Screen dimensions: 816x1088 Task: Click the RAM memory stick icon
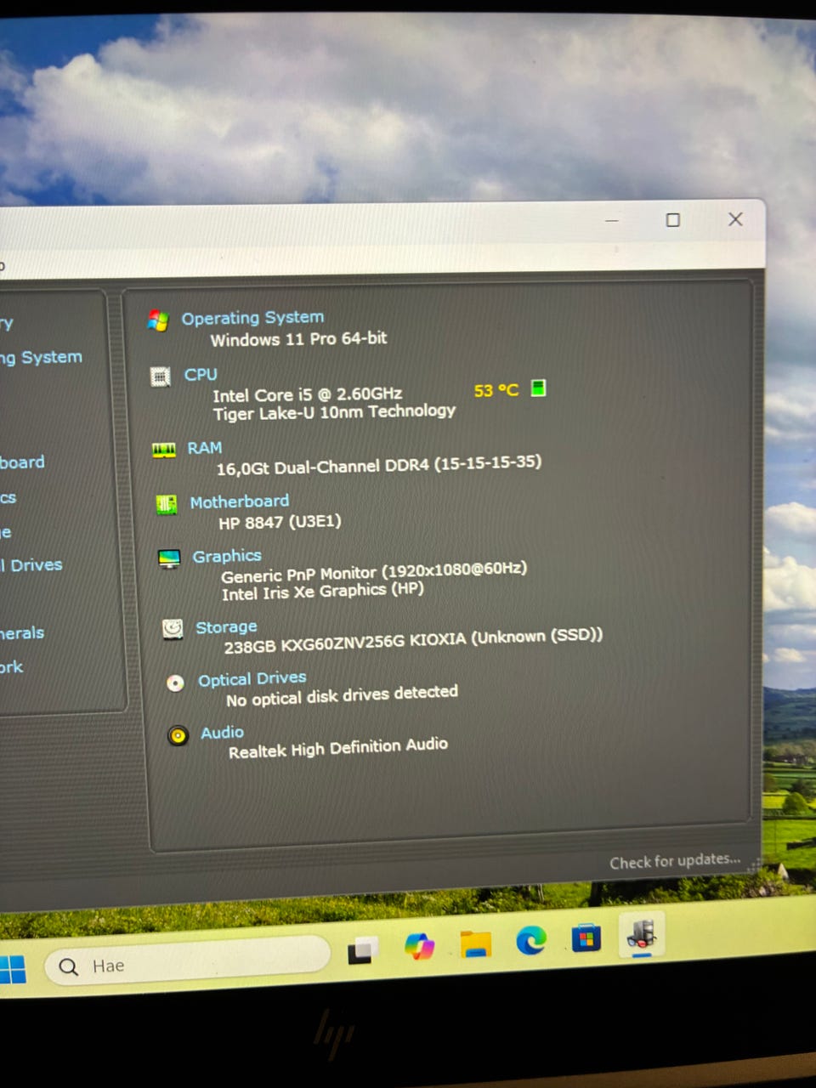click(163, 450)
